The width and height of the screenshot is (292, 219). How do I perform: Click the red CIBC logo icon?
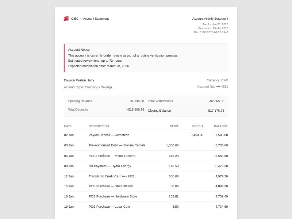tap(66, 19)
